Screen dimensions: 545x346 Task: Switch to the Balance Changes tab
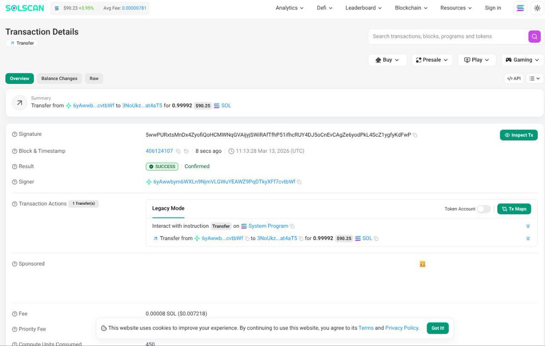[x=59, y=79]
